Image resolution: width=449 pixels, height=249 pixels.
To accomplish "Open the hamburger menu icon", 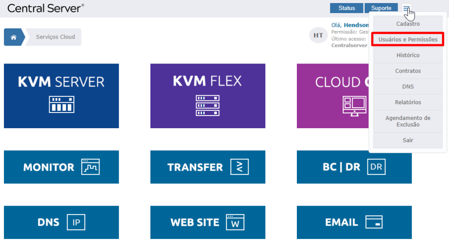I will tap(406, 8).
